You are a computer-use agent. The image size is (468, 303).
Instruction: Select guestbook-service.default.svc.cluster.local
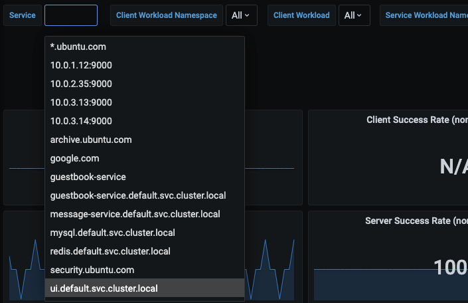tap(138, 195)
